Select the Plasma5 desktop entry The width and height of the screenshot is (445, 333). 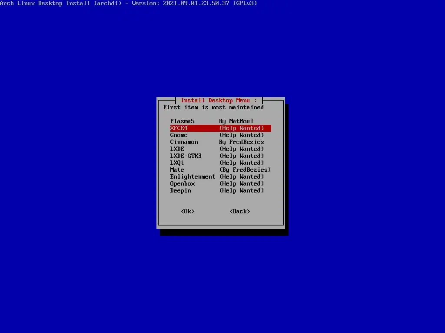click(220, 121)
